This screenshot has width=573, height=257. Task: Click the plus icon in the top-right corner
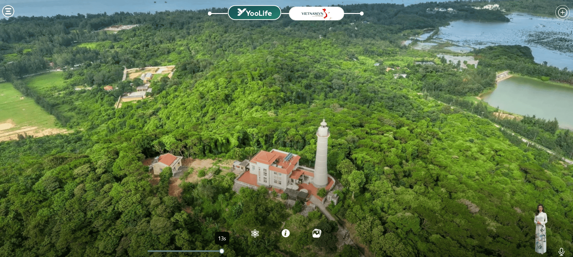(x=562, y=12)
